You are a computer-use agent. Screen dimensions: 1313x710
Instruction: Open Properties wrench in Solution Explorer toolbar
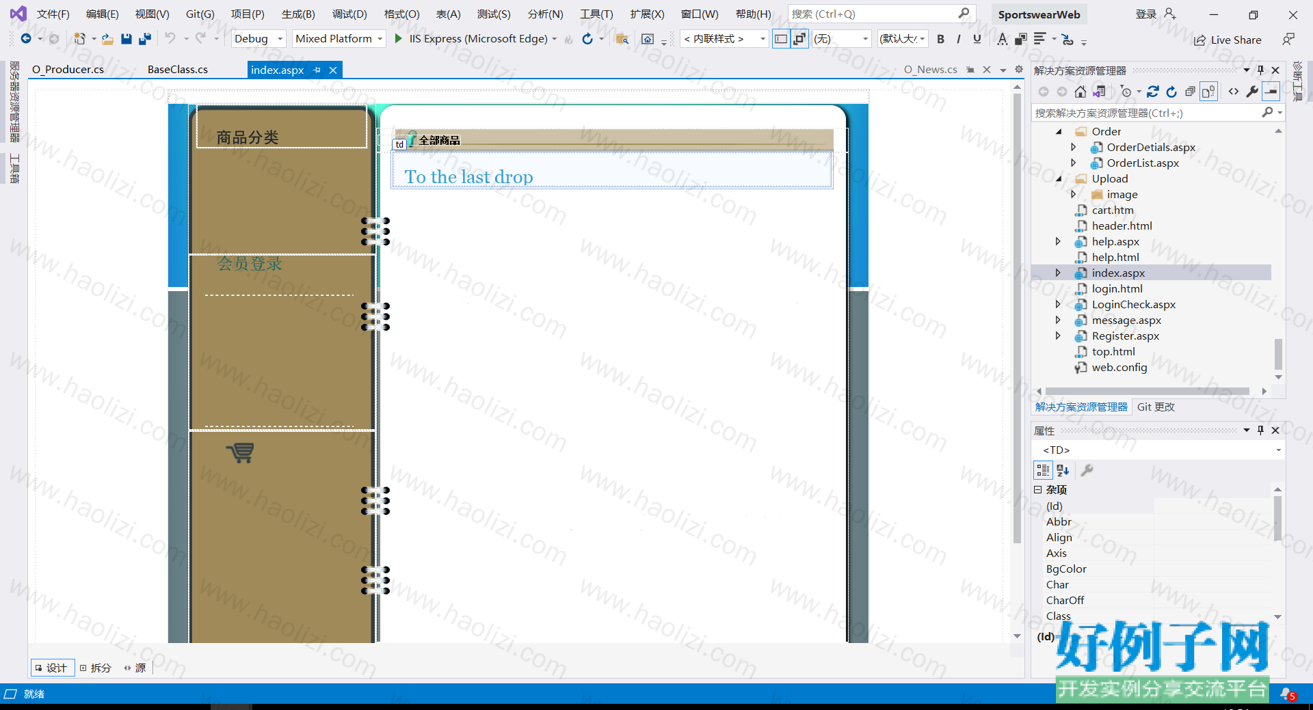(x=1252, y=92)
